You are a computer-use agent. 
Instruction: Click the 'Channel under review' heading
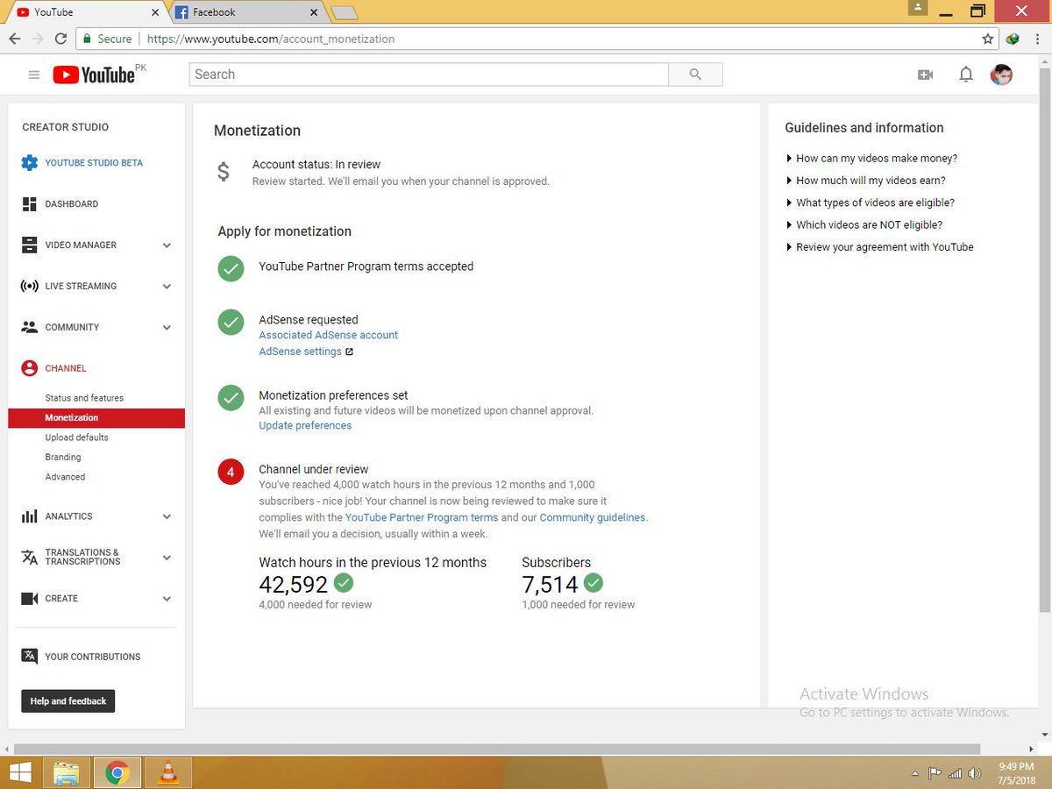(314, 469)
